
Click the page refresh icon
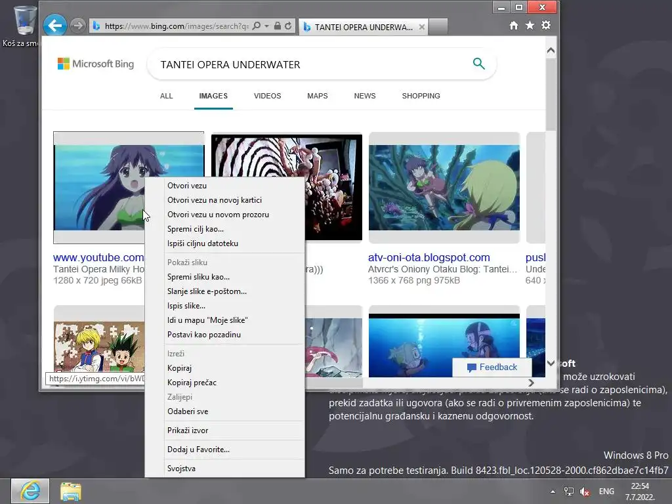[288, 26]
